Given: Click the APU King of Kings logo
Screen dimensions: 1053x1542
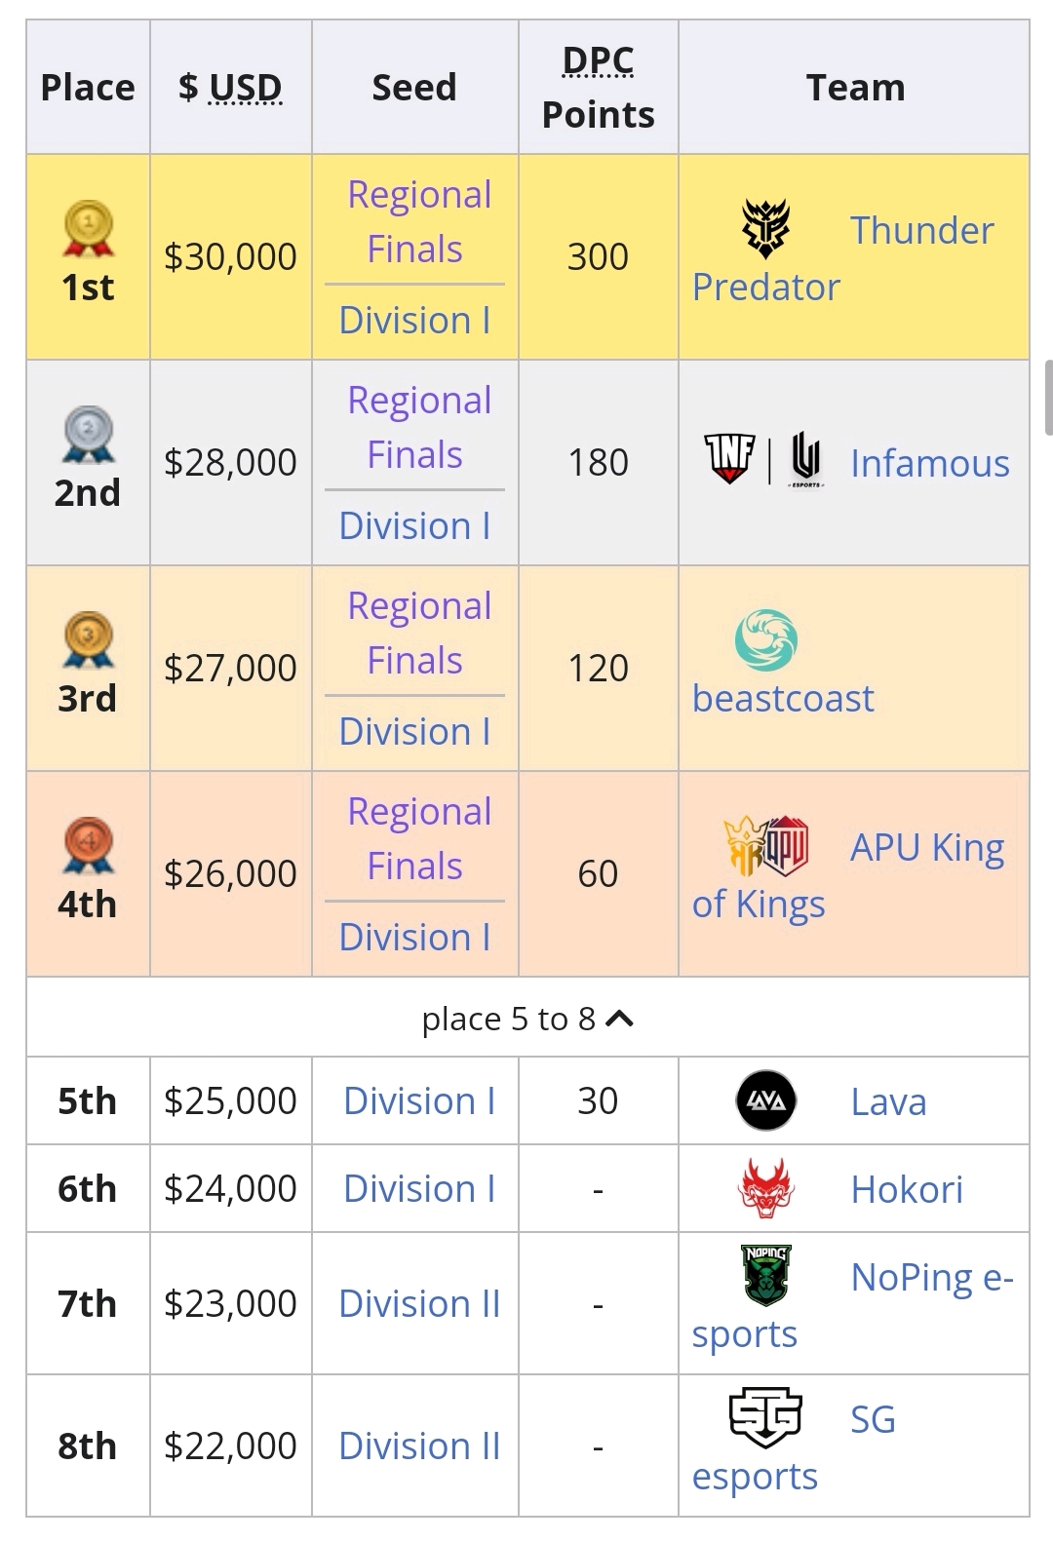Looking at the screenshot, I should pos(766,846).
